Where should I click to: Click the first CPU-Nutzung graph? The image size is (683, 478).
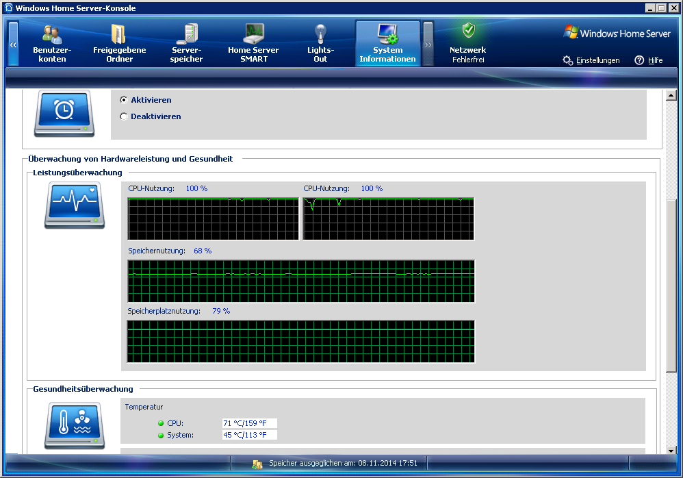tap(214, 218)
